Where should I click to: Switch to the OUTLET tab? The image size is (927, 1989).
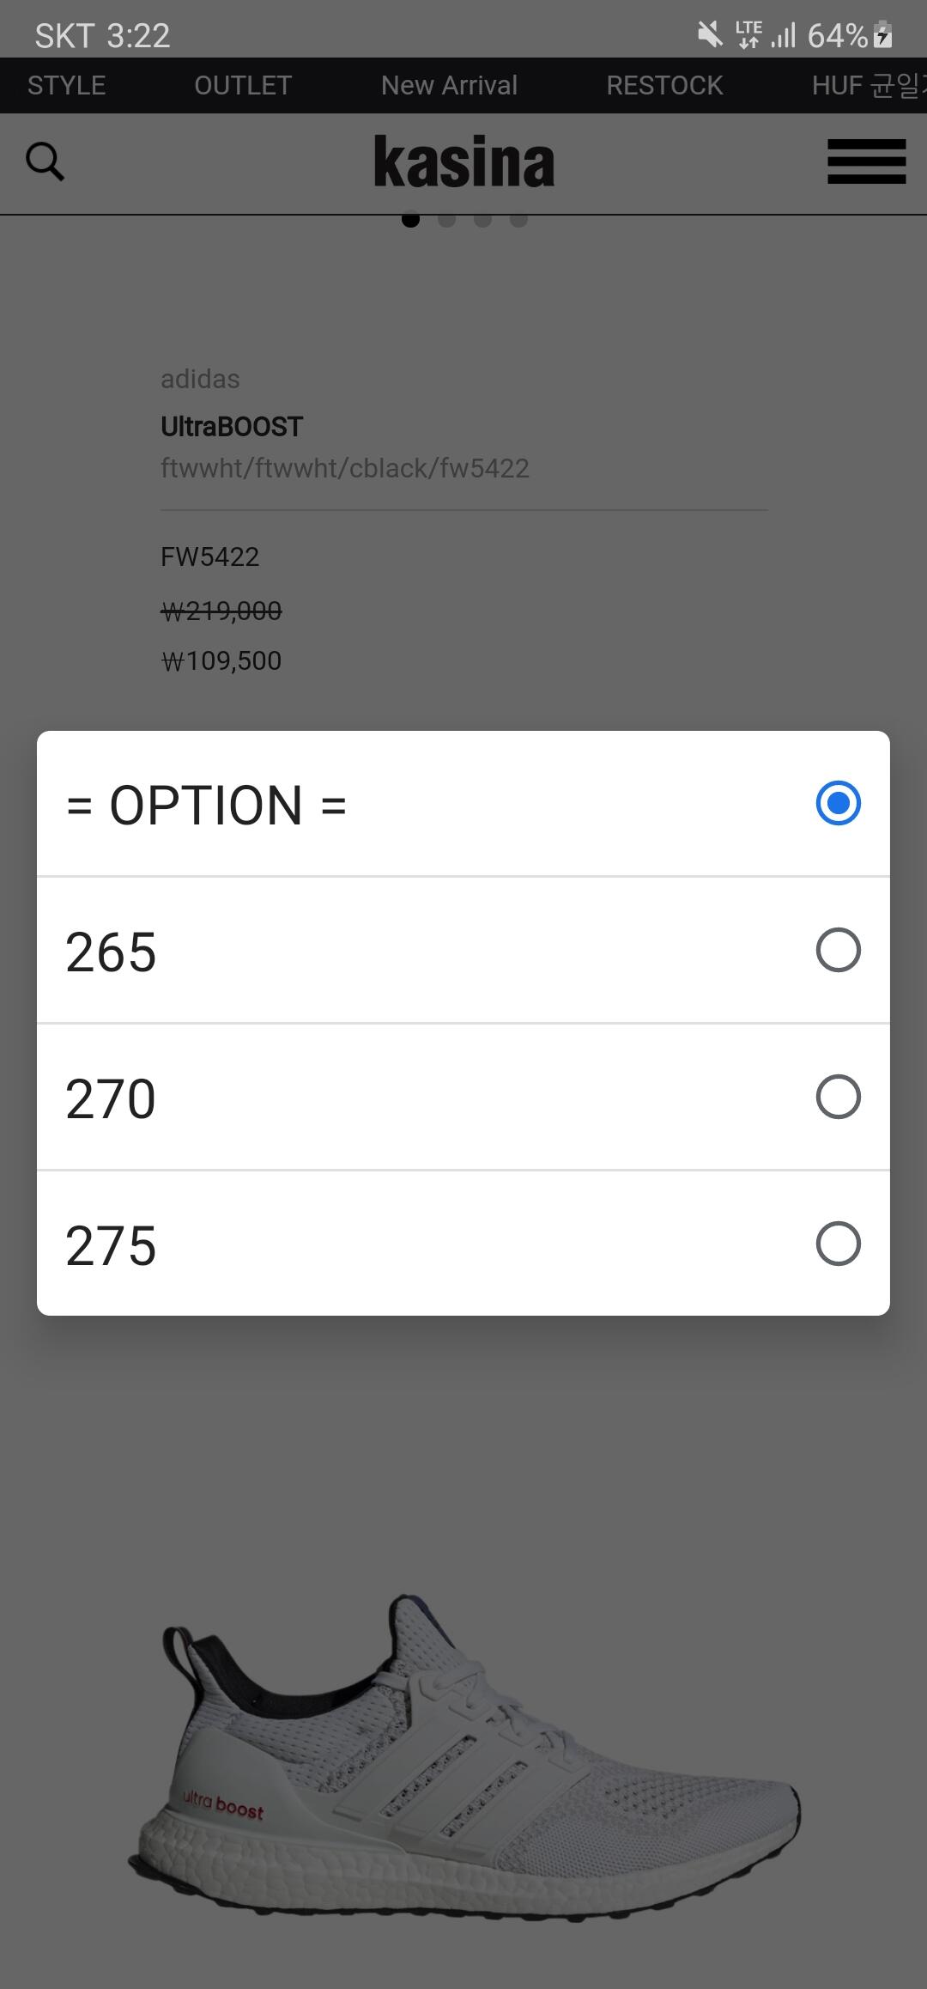click(x=243, y=86)
